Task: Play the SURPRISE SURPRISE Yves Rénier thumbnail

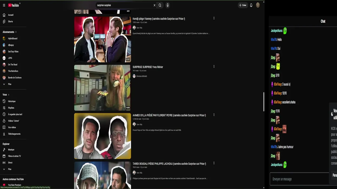Action: click(102, 88)
